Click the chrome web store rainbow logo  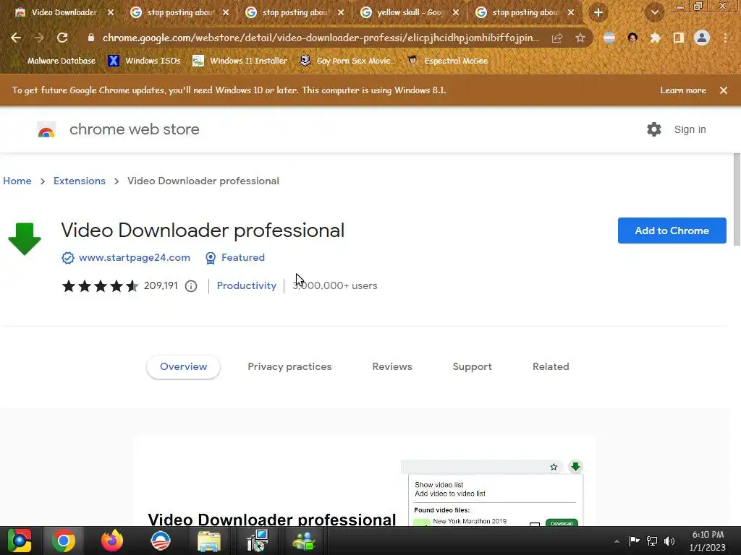46,129
